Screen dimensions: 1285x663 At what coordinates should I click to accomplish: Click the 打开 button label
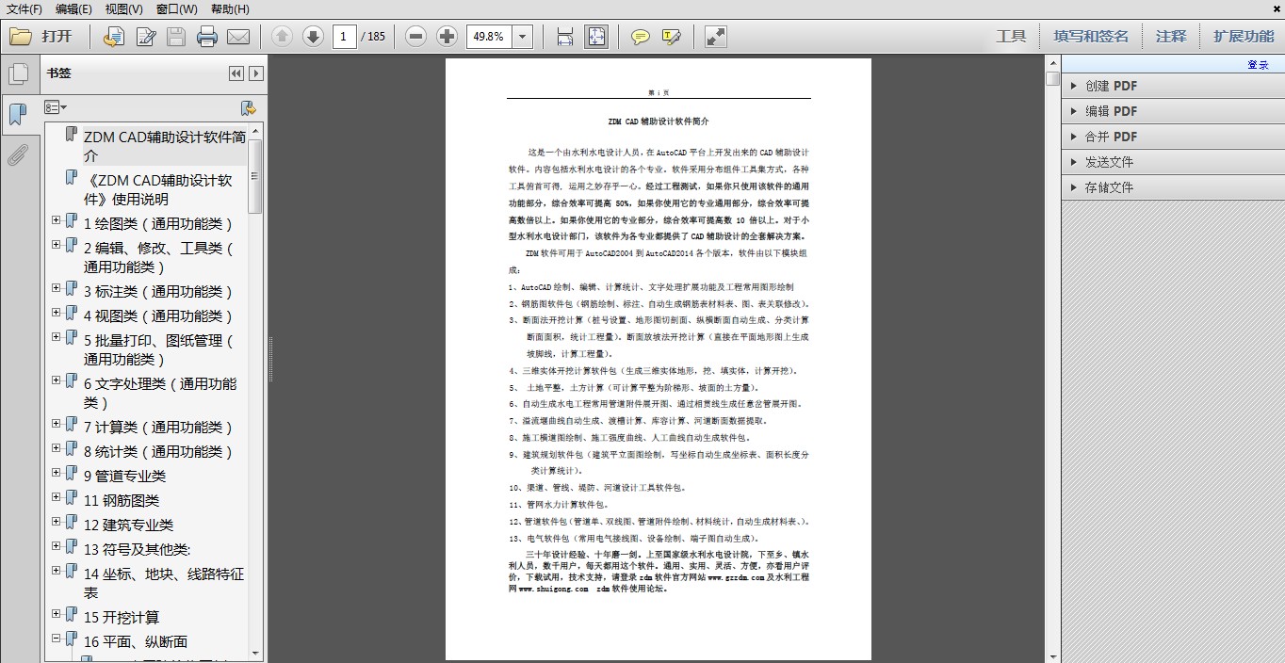(57, 37)
